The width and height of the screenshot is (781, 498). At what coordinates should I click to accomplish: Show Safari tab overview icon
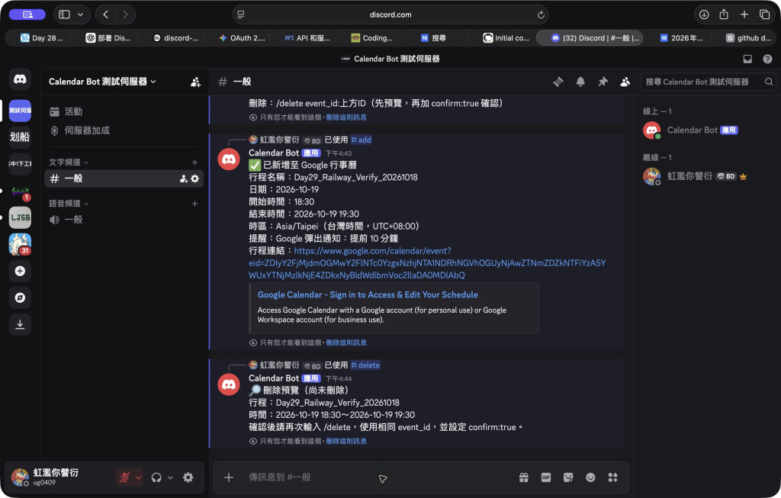click(764, 14)
